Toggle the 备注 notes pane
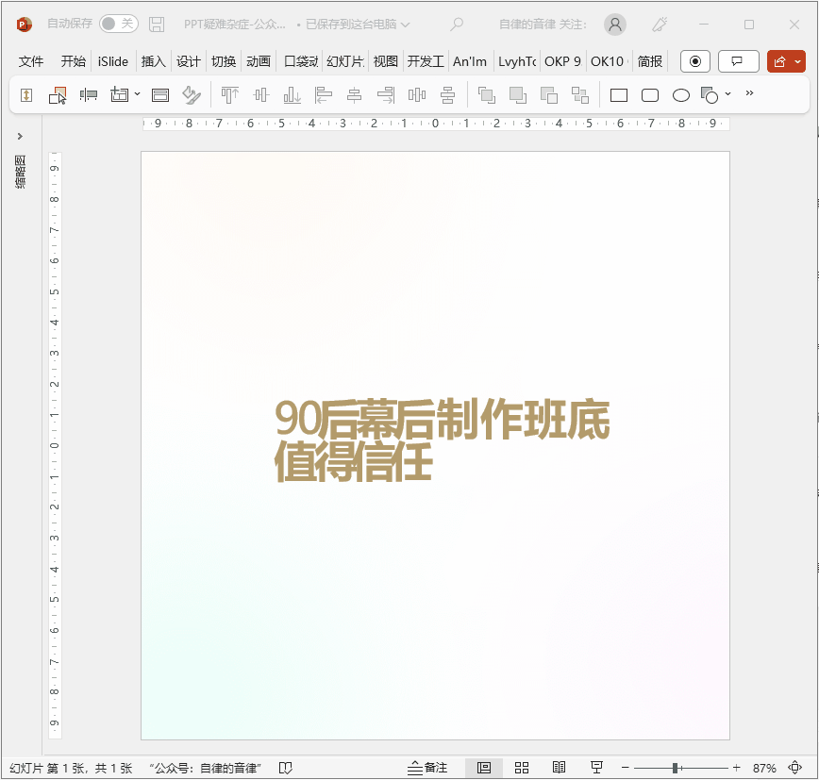Screen dimensions: 819x780 pyautogui.click(x=427, y=768)
